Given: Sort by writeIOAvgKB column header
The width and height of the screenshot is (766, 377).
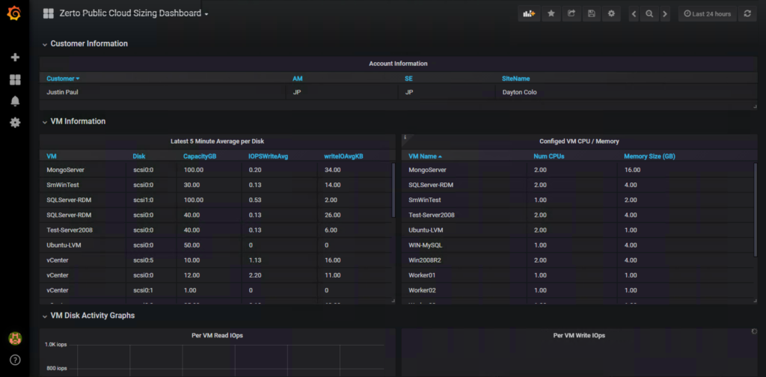Looking at the screenshot, I should (344, 156).
